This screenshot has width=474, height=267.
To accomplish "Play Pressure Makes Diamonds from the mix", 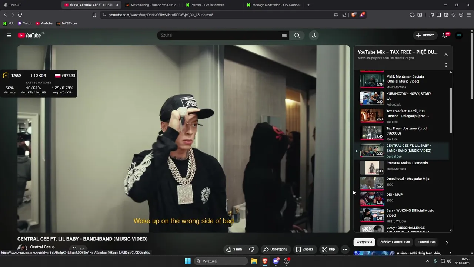I will pyautogui.click(x=402, y=167).
